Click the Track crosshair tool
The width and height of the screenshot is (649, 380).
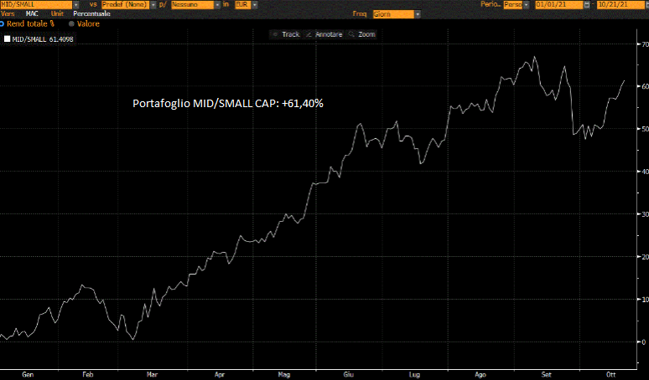tap(285, 34)
